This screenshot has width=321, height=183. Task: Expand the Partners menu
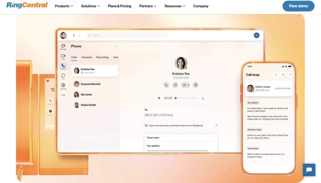[148, 6]
